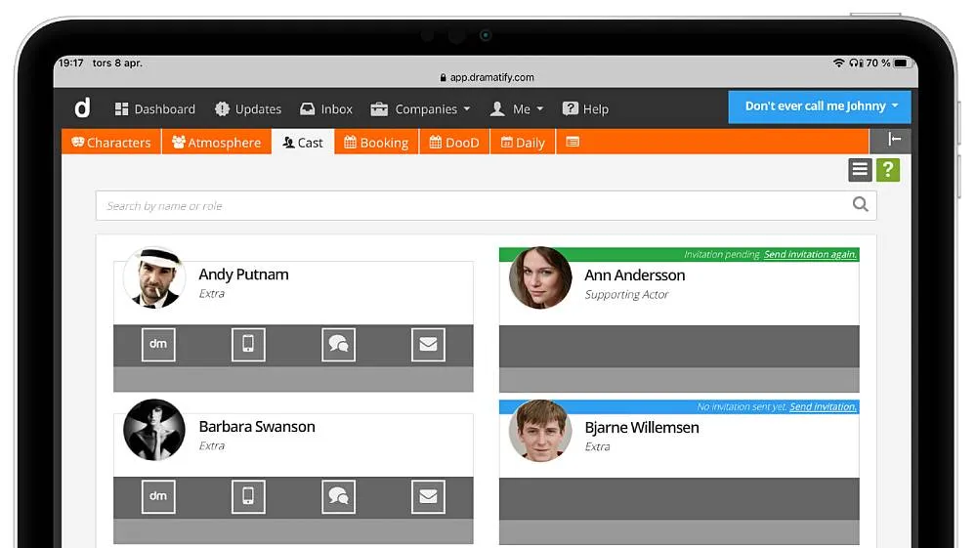Click the magnifying glass search icon
Image resolution: width=977 pixels, height=548 pixels.
click(861, 204)
